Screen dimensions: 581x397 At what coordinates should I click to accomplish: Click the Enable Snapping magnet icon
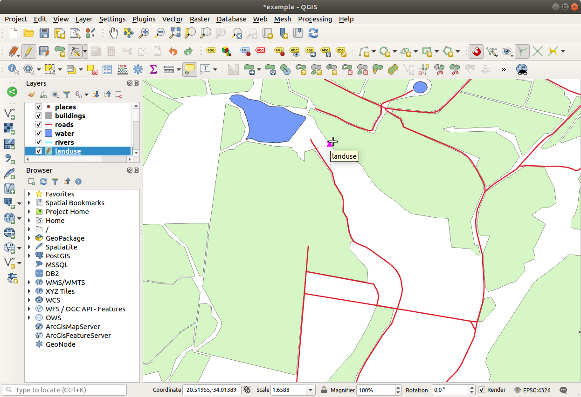click(476, 51)
